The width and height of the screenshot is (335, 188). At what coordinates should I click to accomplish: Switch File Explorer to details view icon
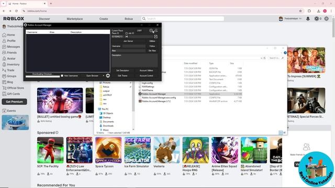tap(281, 133)
